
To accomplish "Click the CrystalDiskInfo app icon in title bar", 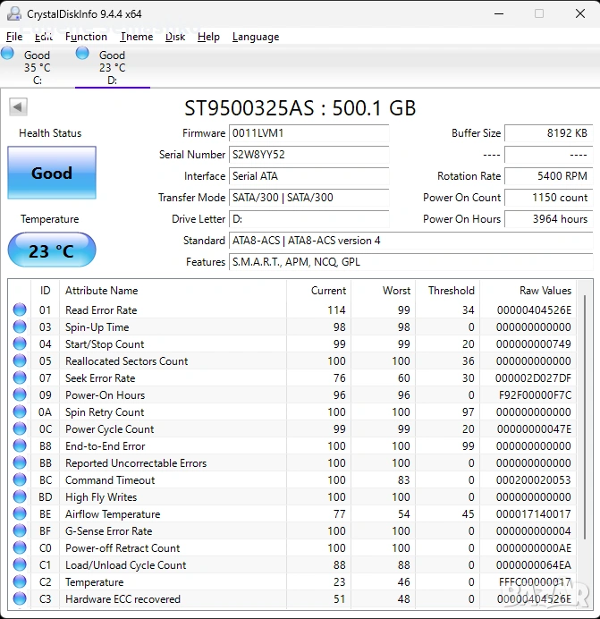I will (x=14, y=13).
